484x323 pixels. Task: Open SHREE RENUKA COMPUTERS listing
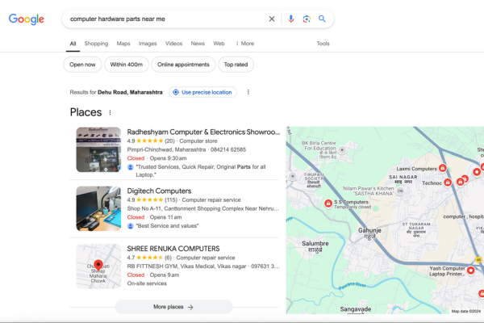point(173,249)
